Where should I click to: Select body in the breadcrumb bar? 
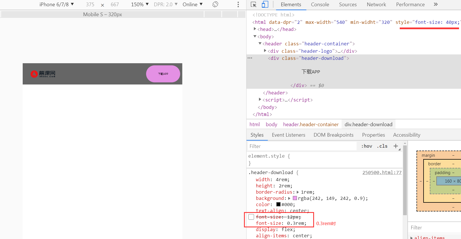click(x=271, y=124)
